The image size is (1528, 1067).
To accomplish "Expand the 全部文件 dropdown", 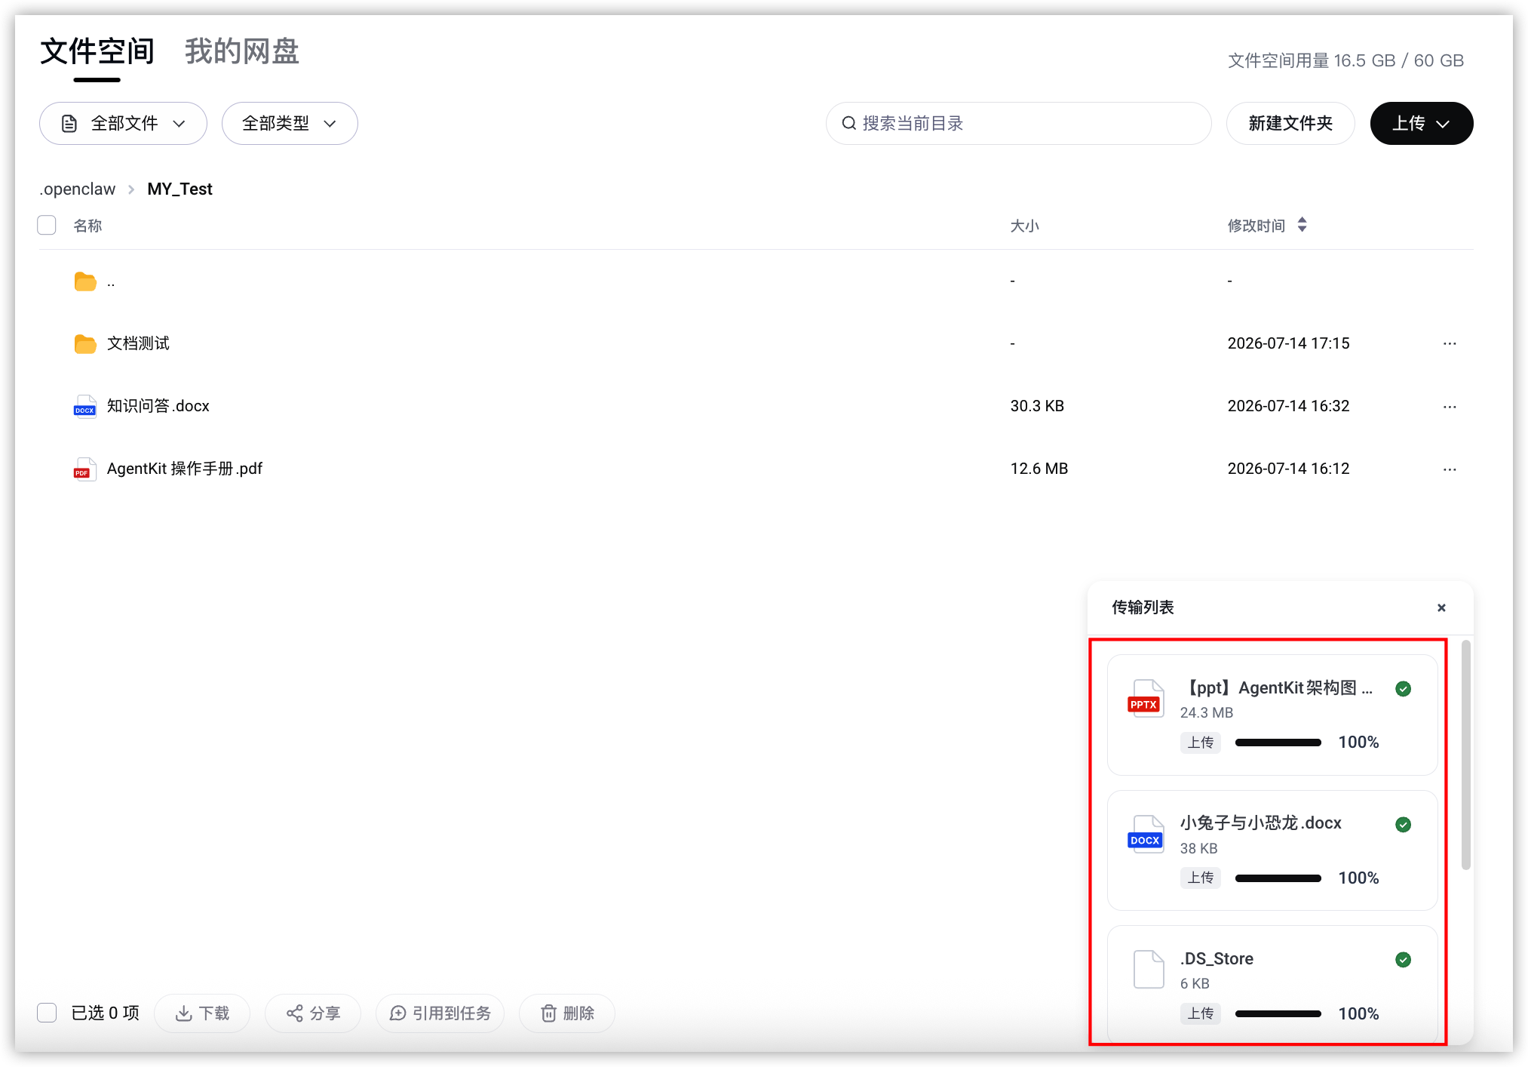I will 123,124.
